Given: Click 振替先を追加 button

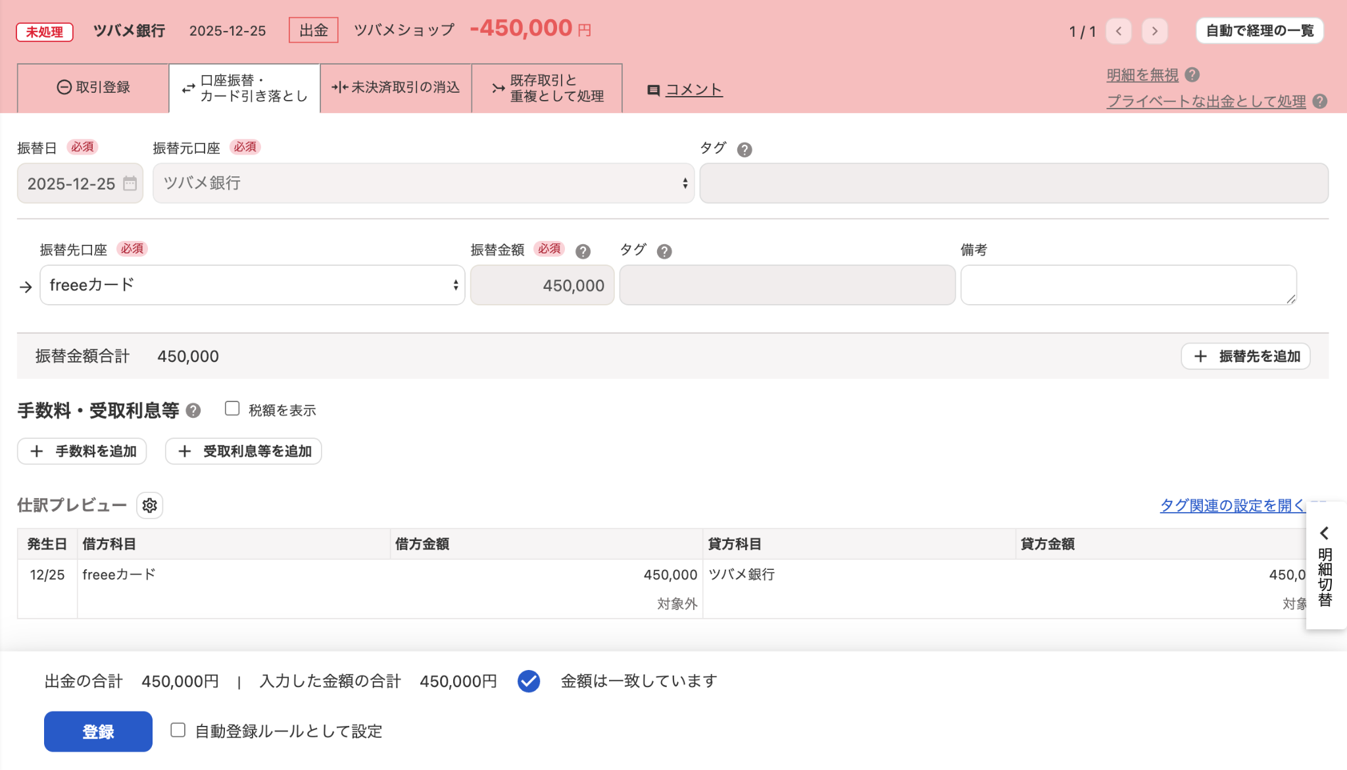Looking at the screenshot, I should (1246, 356).
